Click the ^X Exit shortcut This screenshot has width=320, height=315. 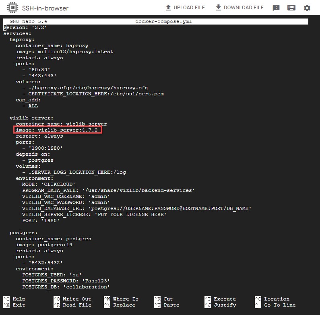[x=14, y=305]
